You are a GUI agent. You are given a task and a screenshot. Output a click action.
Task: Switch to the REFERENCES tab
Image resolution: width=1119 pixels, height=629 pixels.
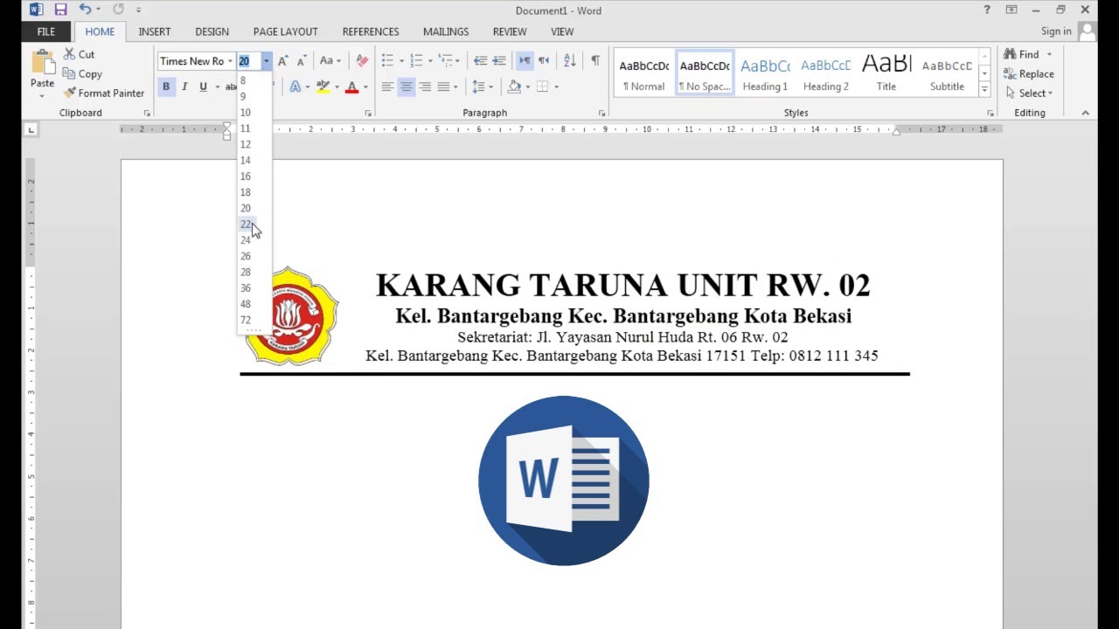pyautogui.click(x=371, y=31)
